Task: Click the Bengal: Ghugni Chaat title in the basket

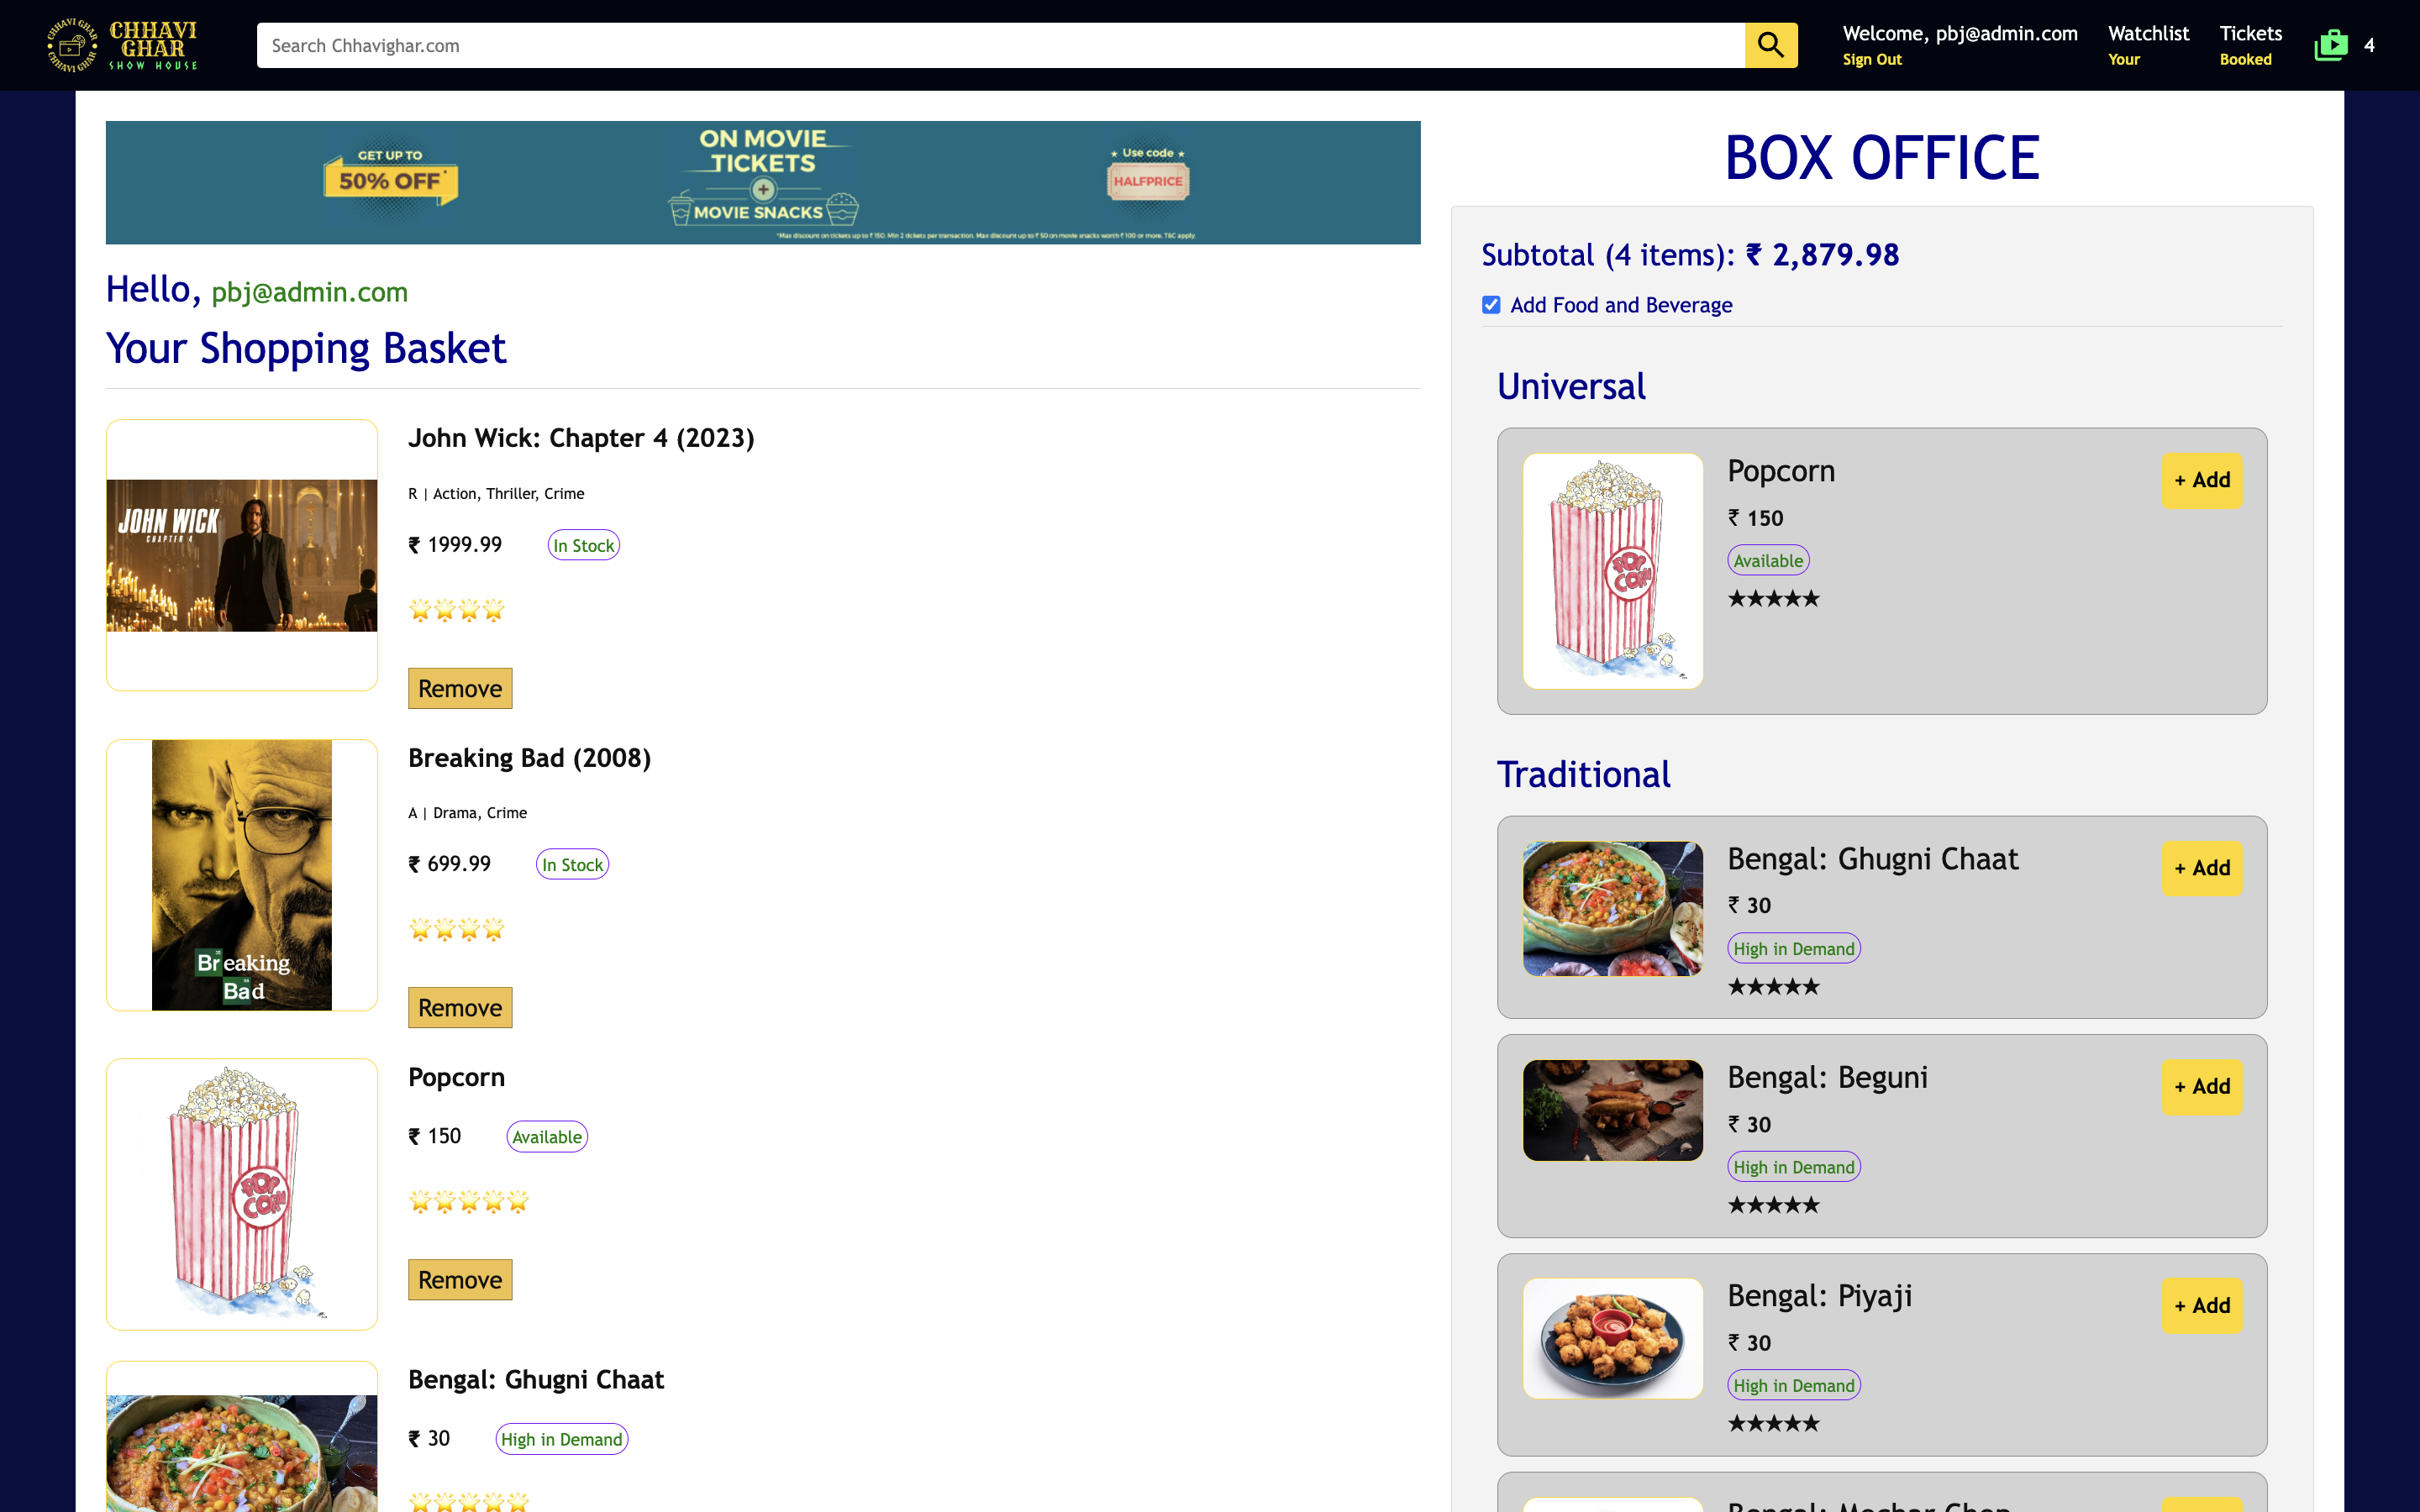Action: (535, 1380)
